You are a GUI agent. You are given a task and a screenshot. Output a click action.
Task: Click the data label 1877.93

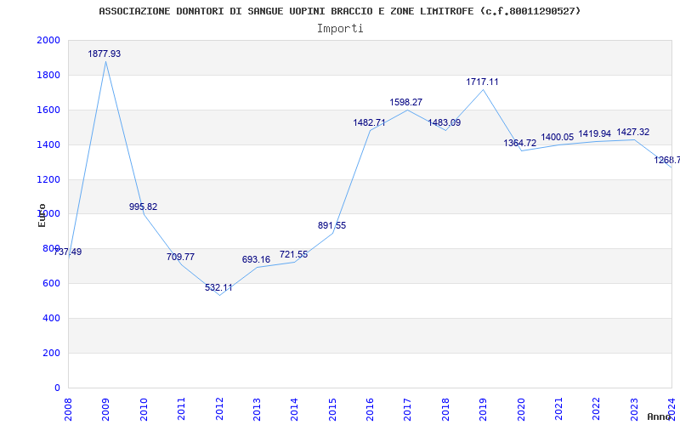104,54
